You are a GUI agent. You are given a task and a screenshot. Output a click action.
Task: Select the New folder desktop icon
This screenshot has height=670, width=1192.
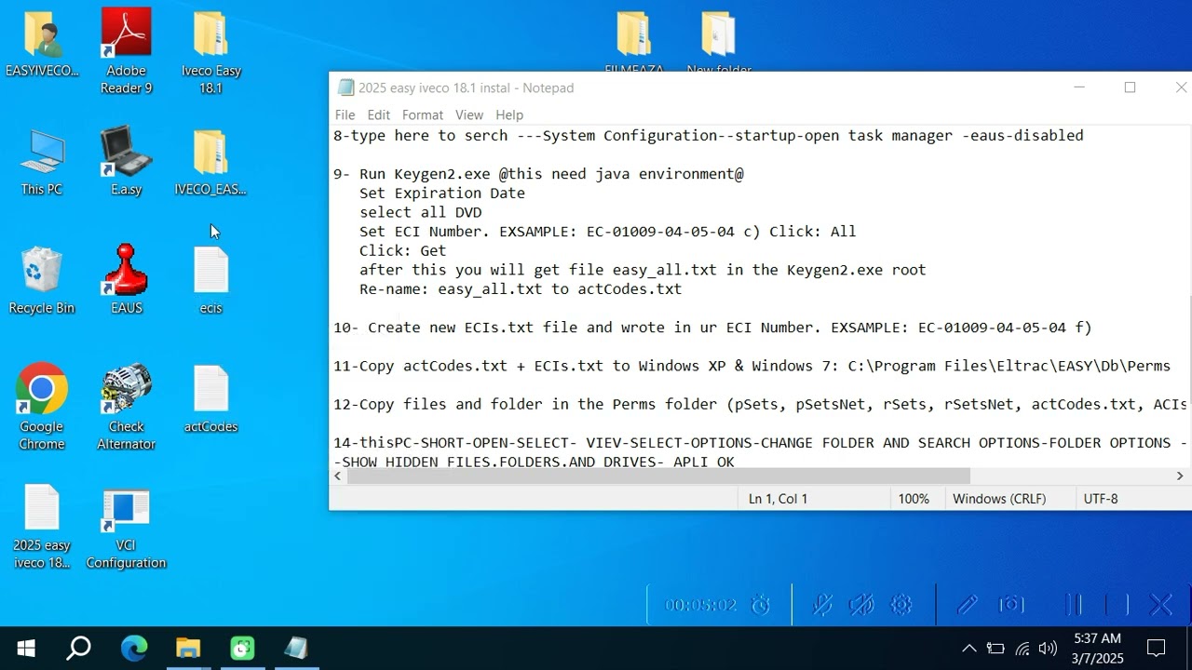tap(719, 39)
